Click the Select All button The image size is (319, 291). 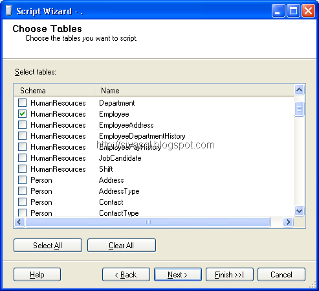(48, 246)
